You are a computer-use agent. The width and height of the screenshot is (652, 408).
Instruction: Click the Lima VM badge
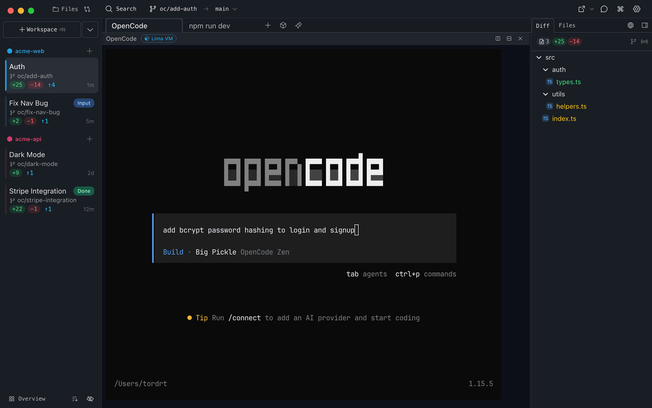pyautogui.click(x=158, y=38)
